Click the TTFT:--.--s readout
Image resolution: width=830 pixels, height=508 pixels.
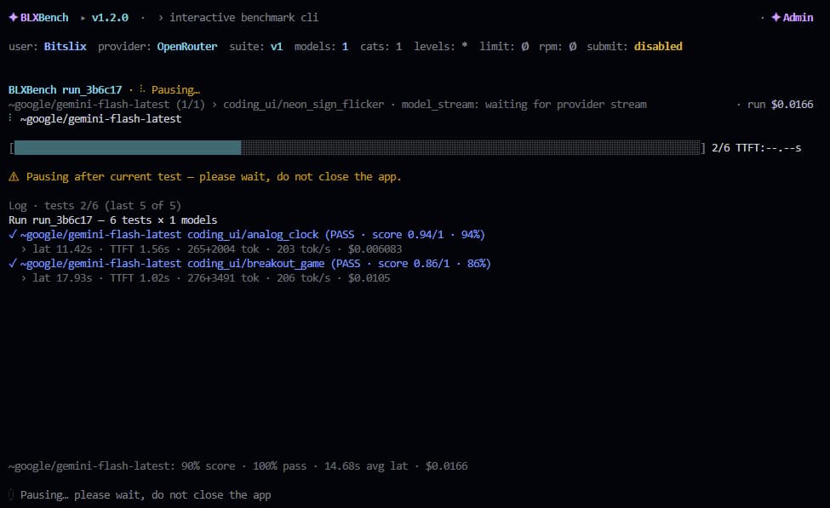(768, 148)
